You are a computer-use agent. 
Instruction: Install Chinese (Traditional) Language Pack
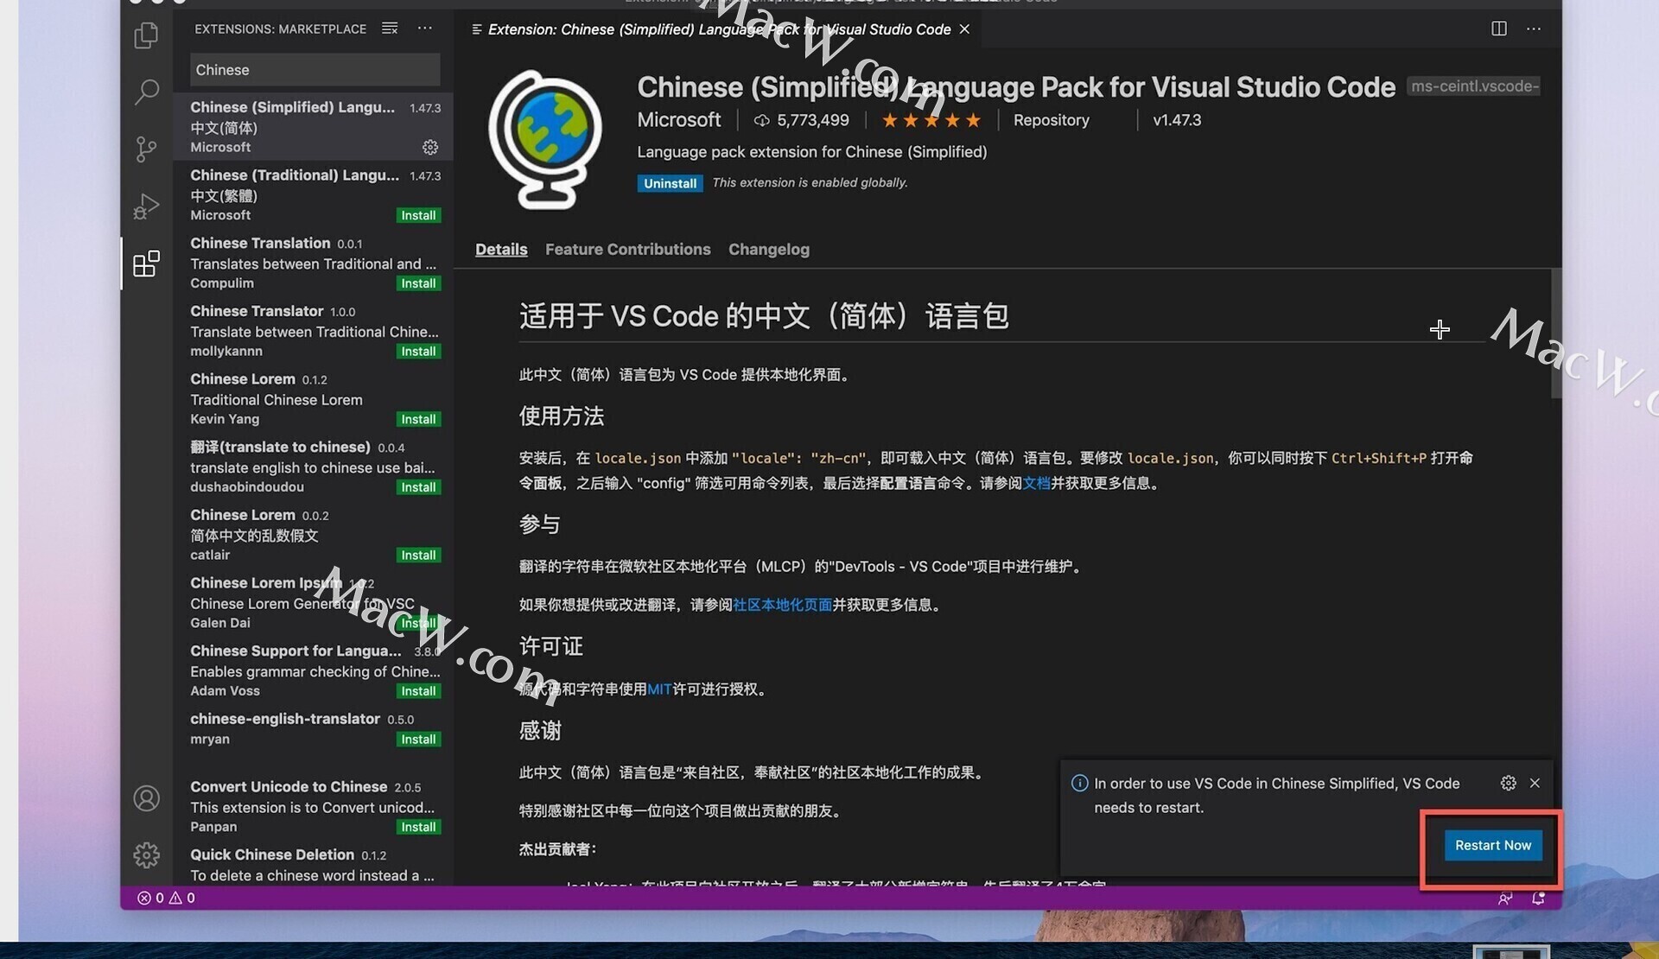(418, 215)
